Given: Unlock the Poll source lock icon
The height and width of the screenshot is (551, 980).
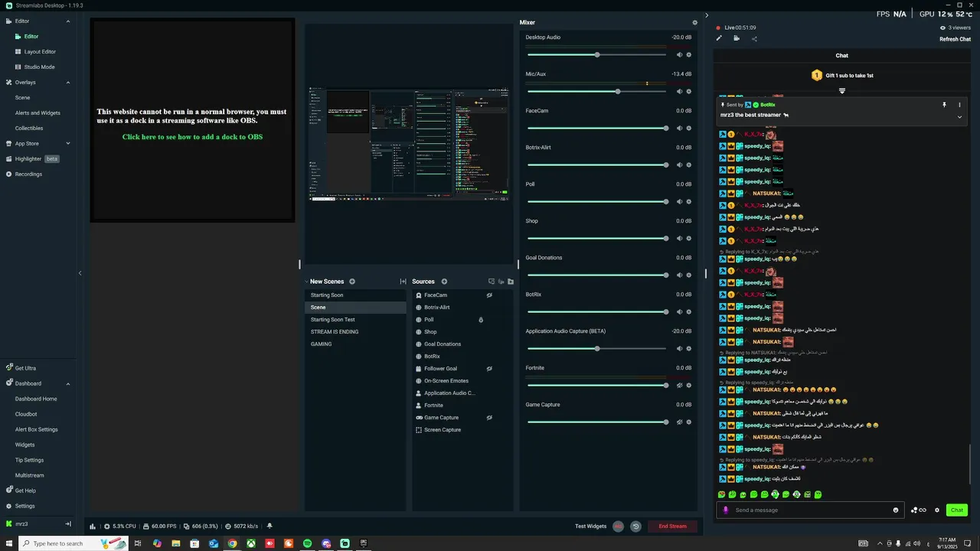Looking at the screenshot, I should (481, 320).
